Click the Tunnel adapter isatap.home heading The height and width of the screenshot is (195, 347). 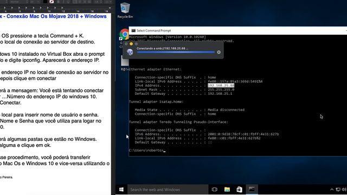tap(156, 102)
